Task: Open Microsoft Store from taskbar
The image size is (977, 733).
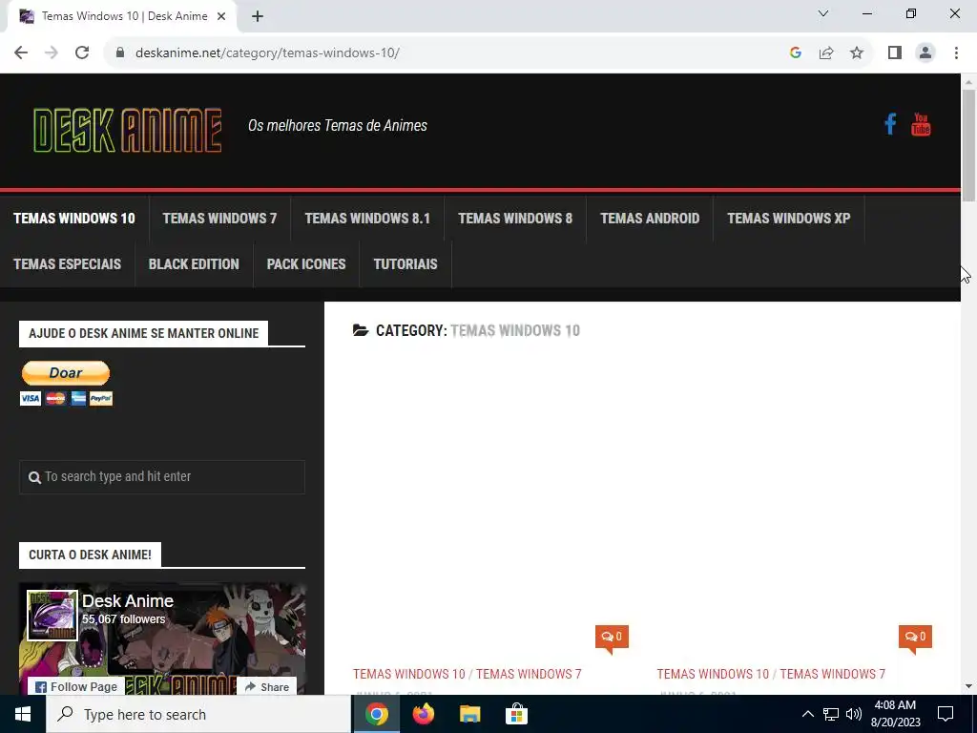Action: (x=516, y=714)
